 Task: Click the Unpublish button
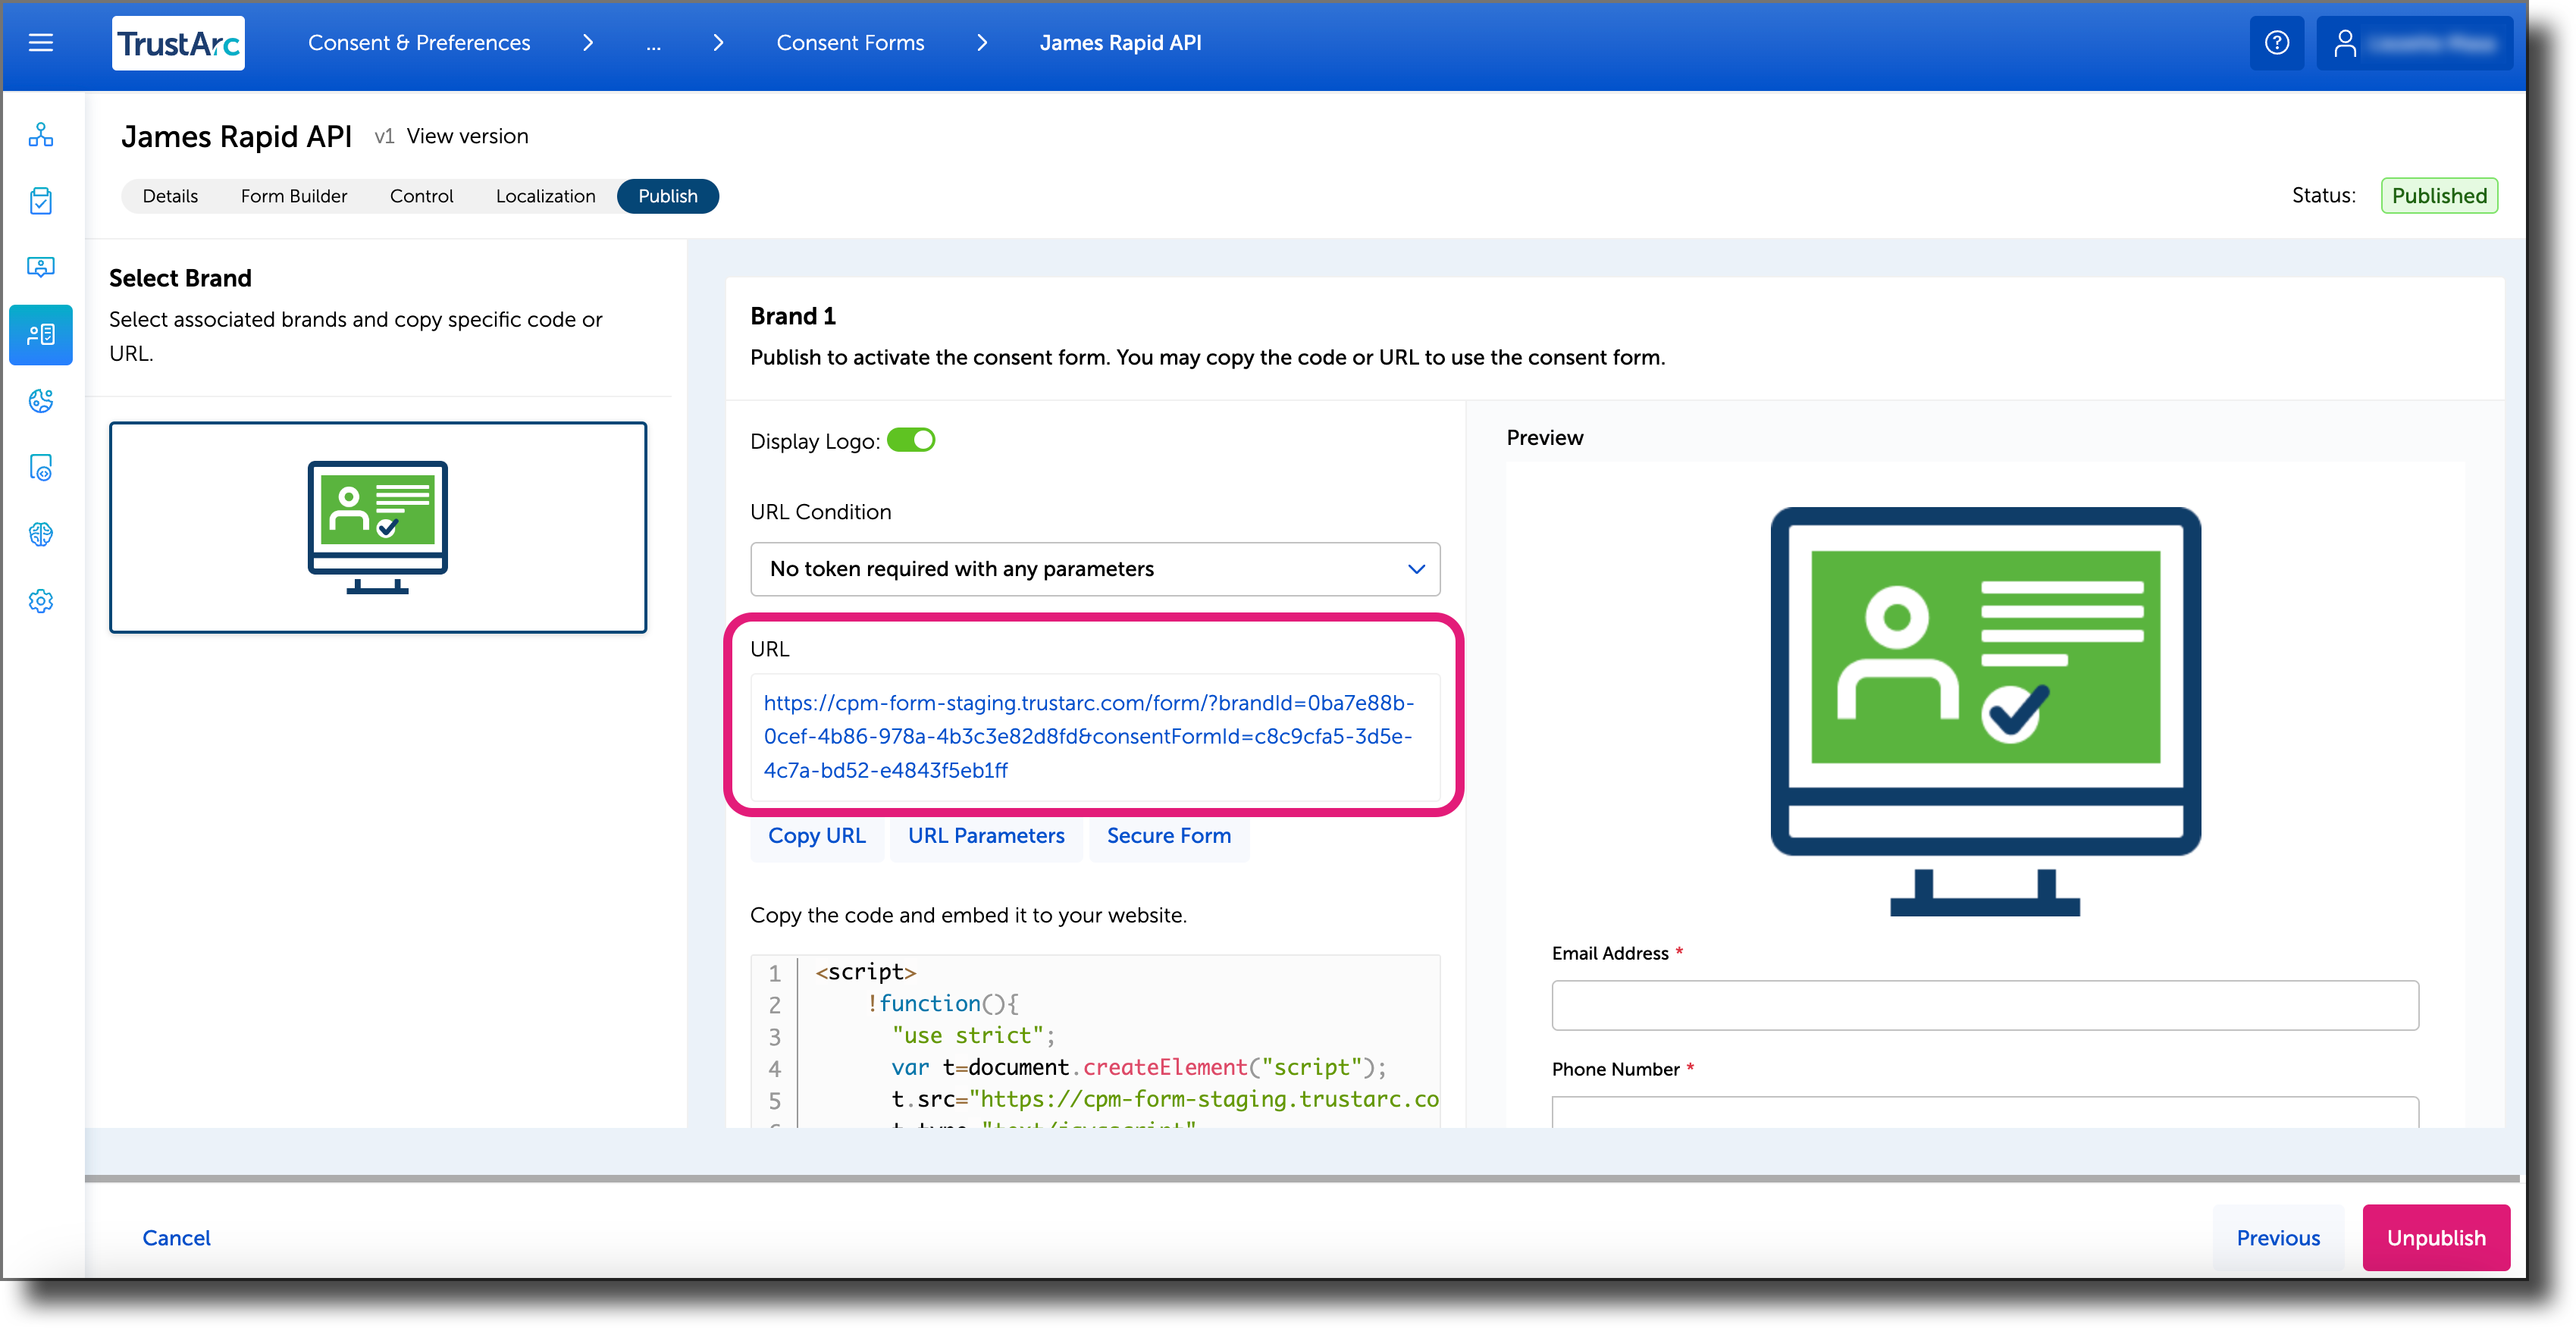(x=2436, y=1238)
